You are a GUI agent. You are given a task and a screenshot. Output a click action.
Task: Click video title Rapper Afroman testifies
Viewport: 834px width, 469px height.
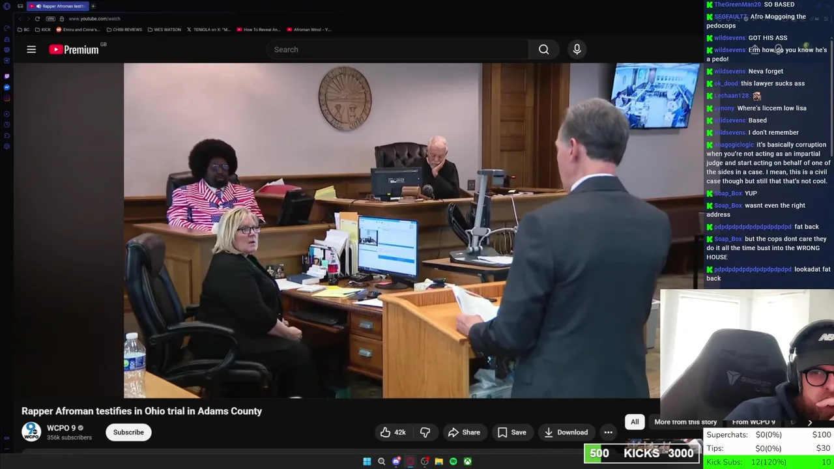pos(141,411)
